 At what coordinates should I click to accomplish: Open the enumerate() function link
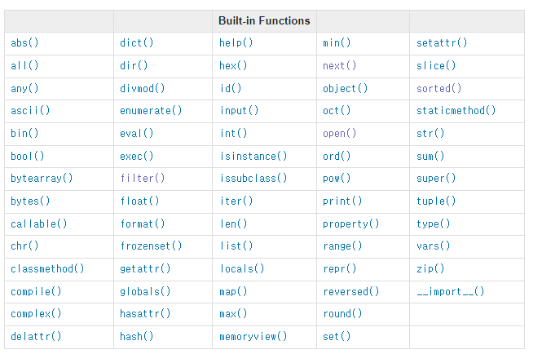tap(151, 110)
